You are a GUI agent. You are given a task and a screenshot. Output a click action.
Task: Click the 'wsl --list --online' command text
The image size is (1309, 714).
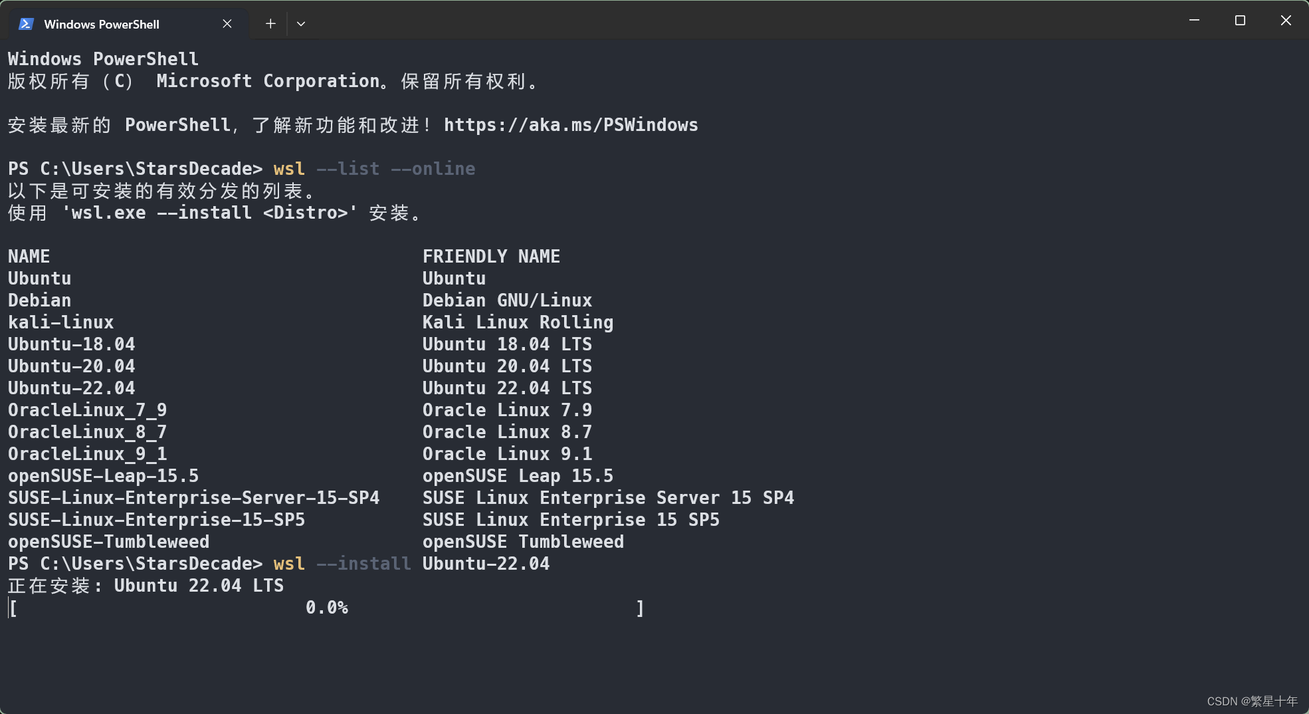point(374,169)
